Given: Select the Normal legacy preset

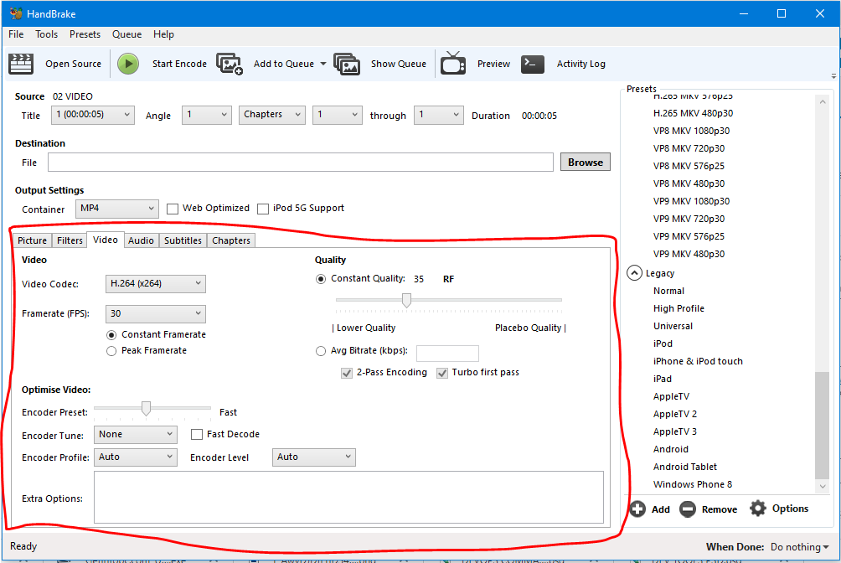Looking at the screenshot, I should coord(668,291).
